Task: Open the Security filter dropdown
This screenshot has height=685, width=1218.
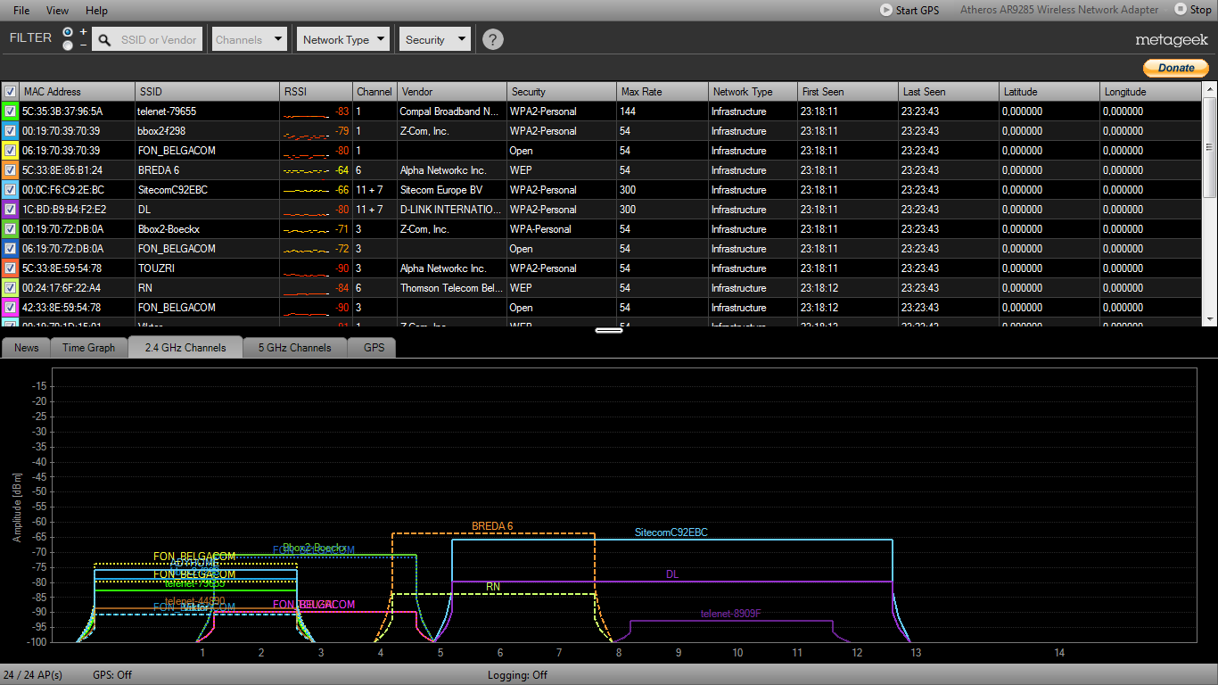Action: point(435,39)
